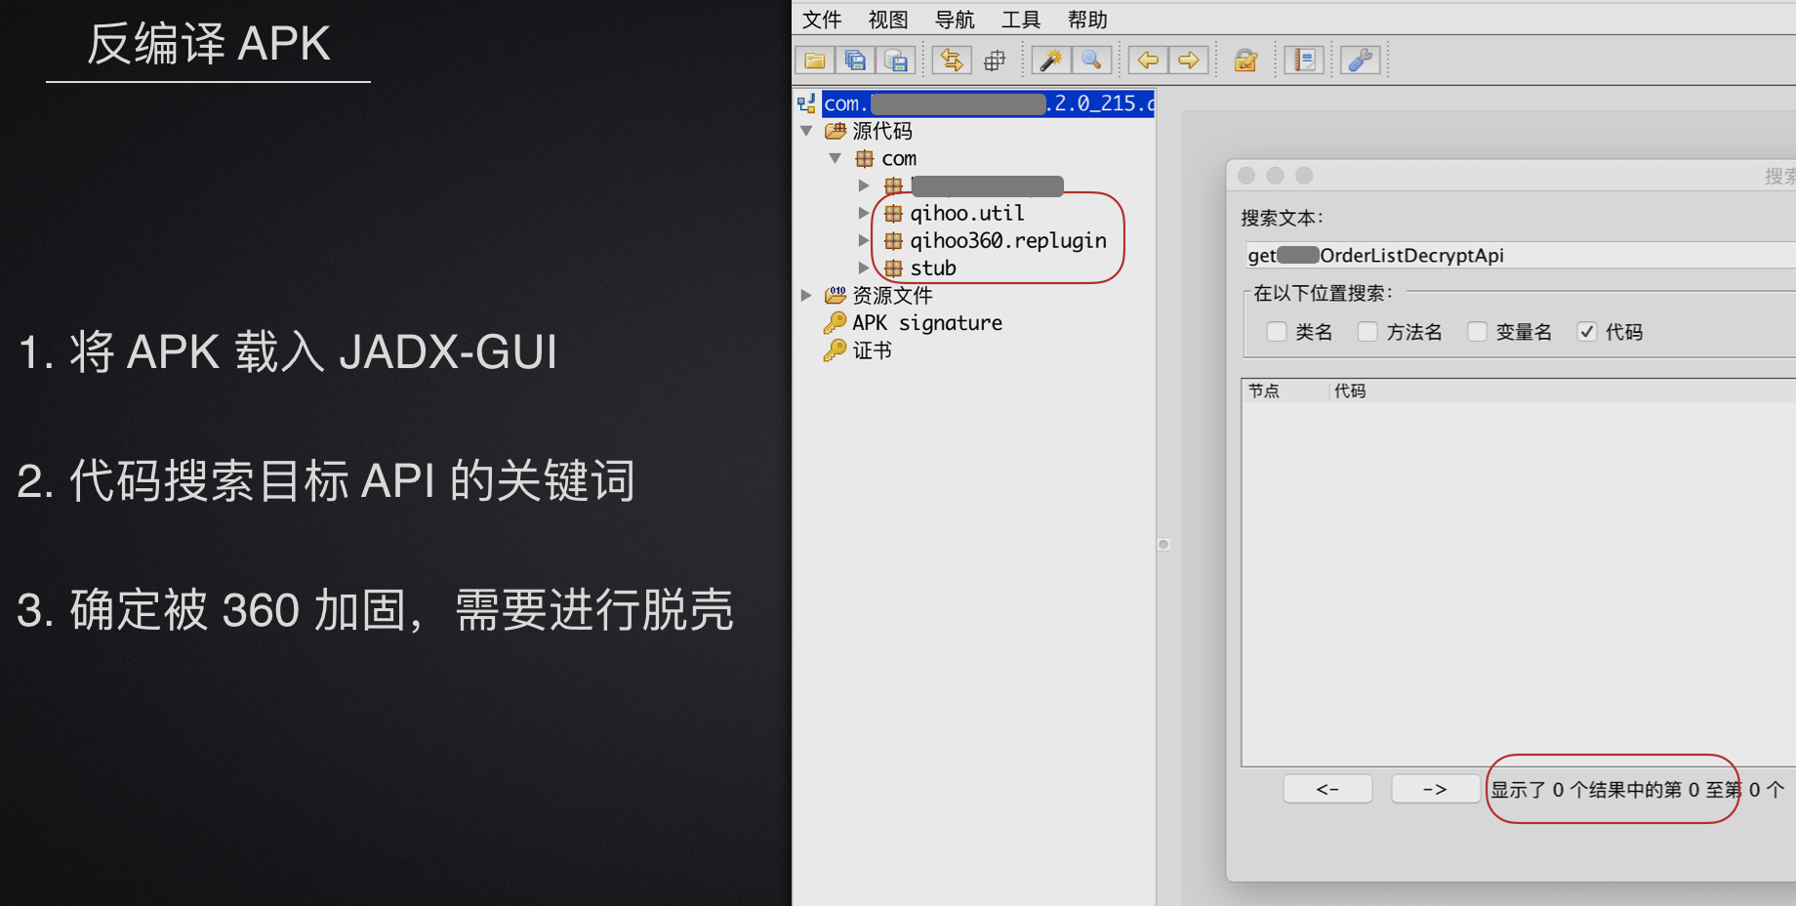The width and height of the screenshot is (1796, 906).
Task: Enable the 方法名 checkbox
Action: coord(1368,332)
